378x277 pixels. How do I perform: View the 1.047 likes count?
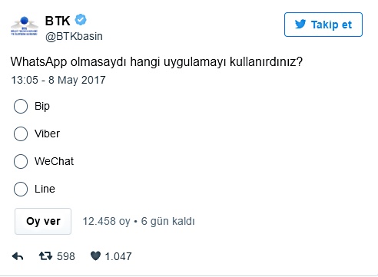pos(118,256)
